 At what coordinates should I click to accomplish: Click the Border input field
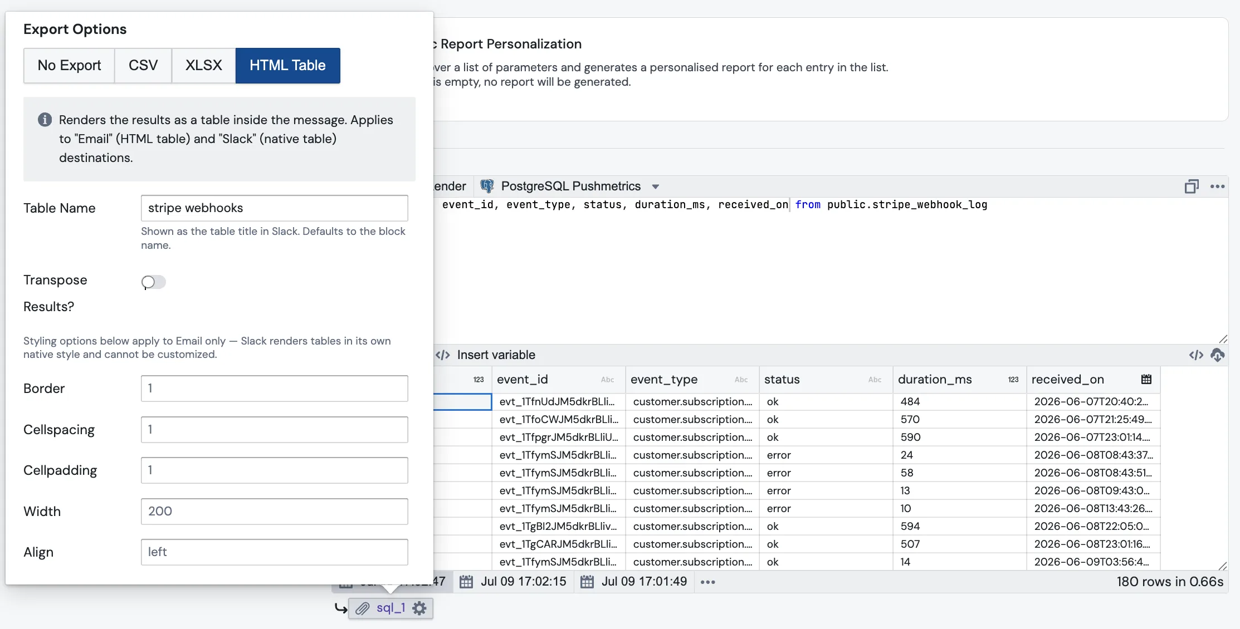[275, 389]
